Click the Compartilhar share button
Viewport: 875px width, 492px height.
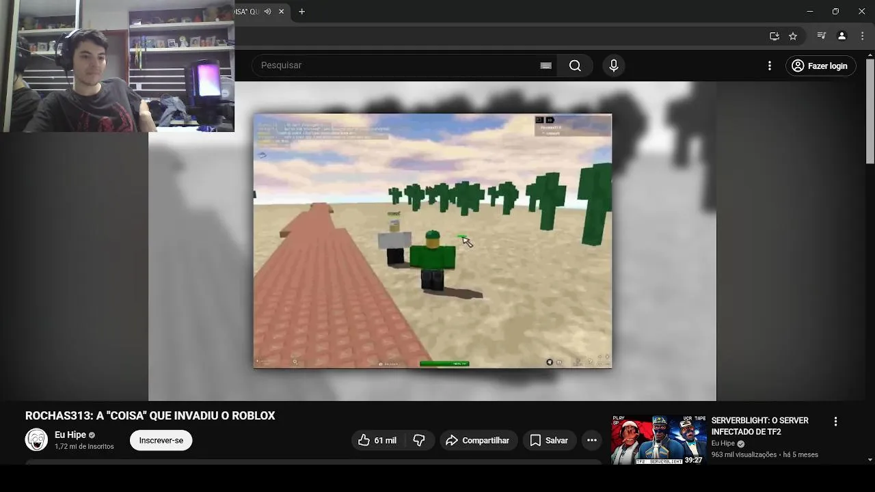[478, 441]
